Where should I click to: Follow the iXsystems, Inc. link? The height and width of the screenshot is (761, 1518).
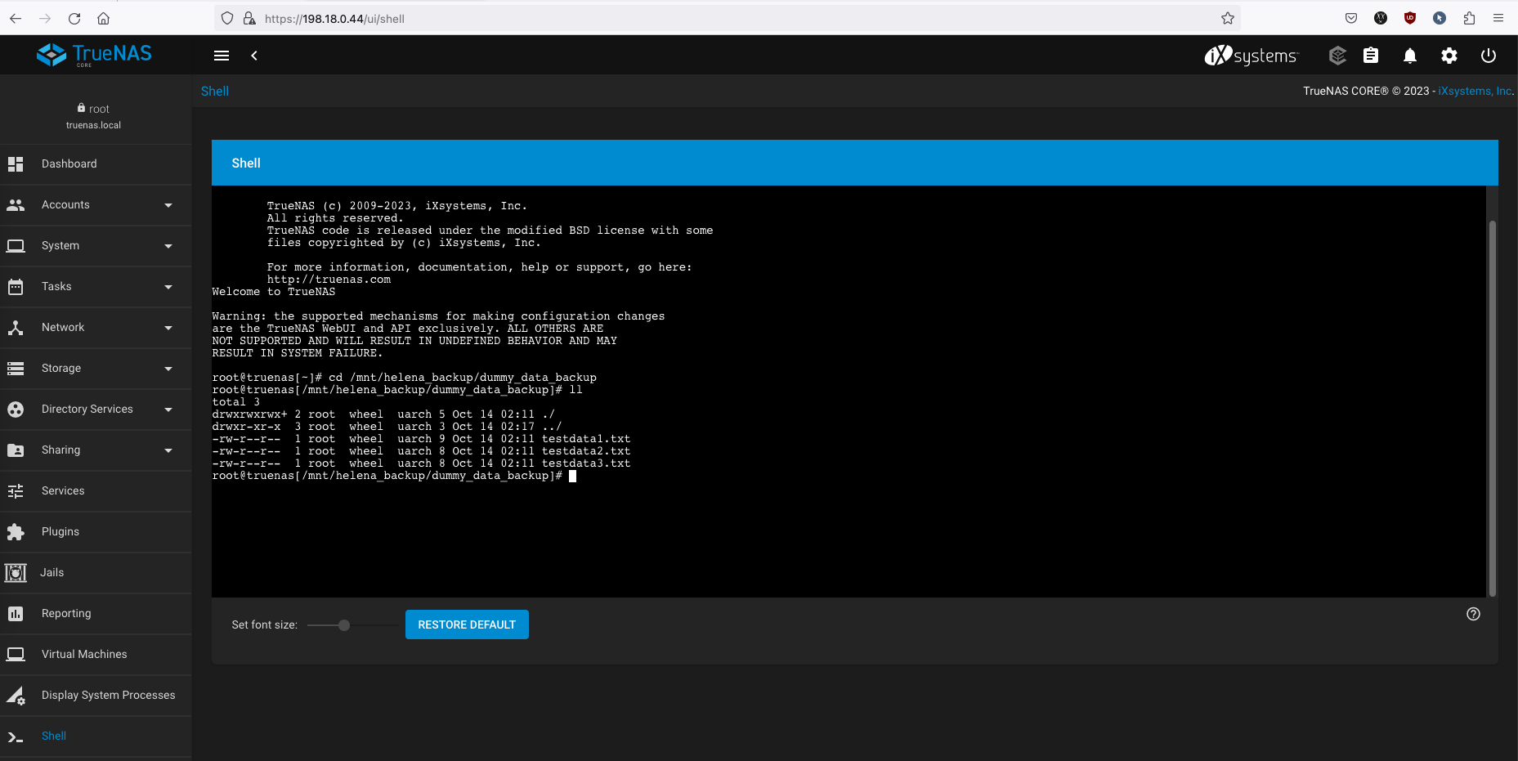click(x=1475, y=92)
